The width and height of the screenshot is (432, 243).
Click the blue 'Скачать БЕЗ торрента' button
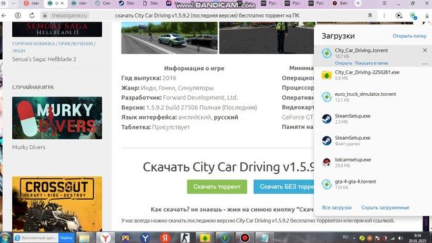tap(284, 186)
